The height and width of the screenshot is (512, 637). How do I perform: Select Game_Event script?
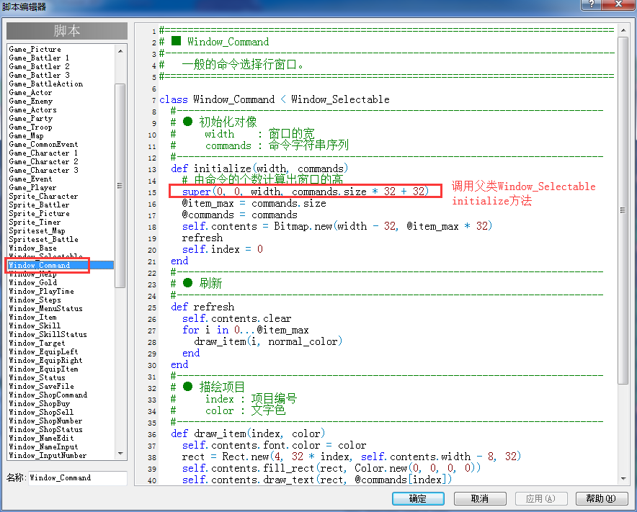point(30,179)
